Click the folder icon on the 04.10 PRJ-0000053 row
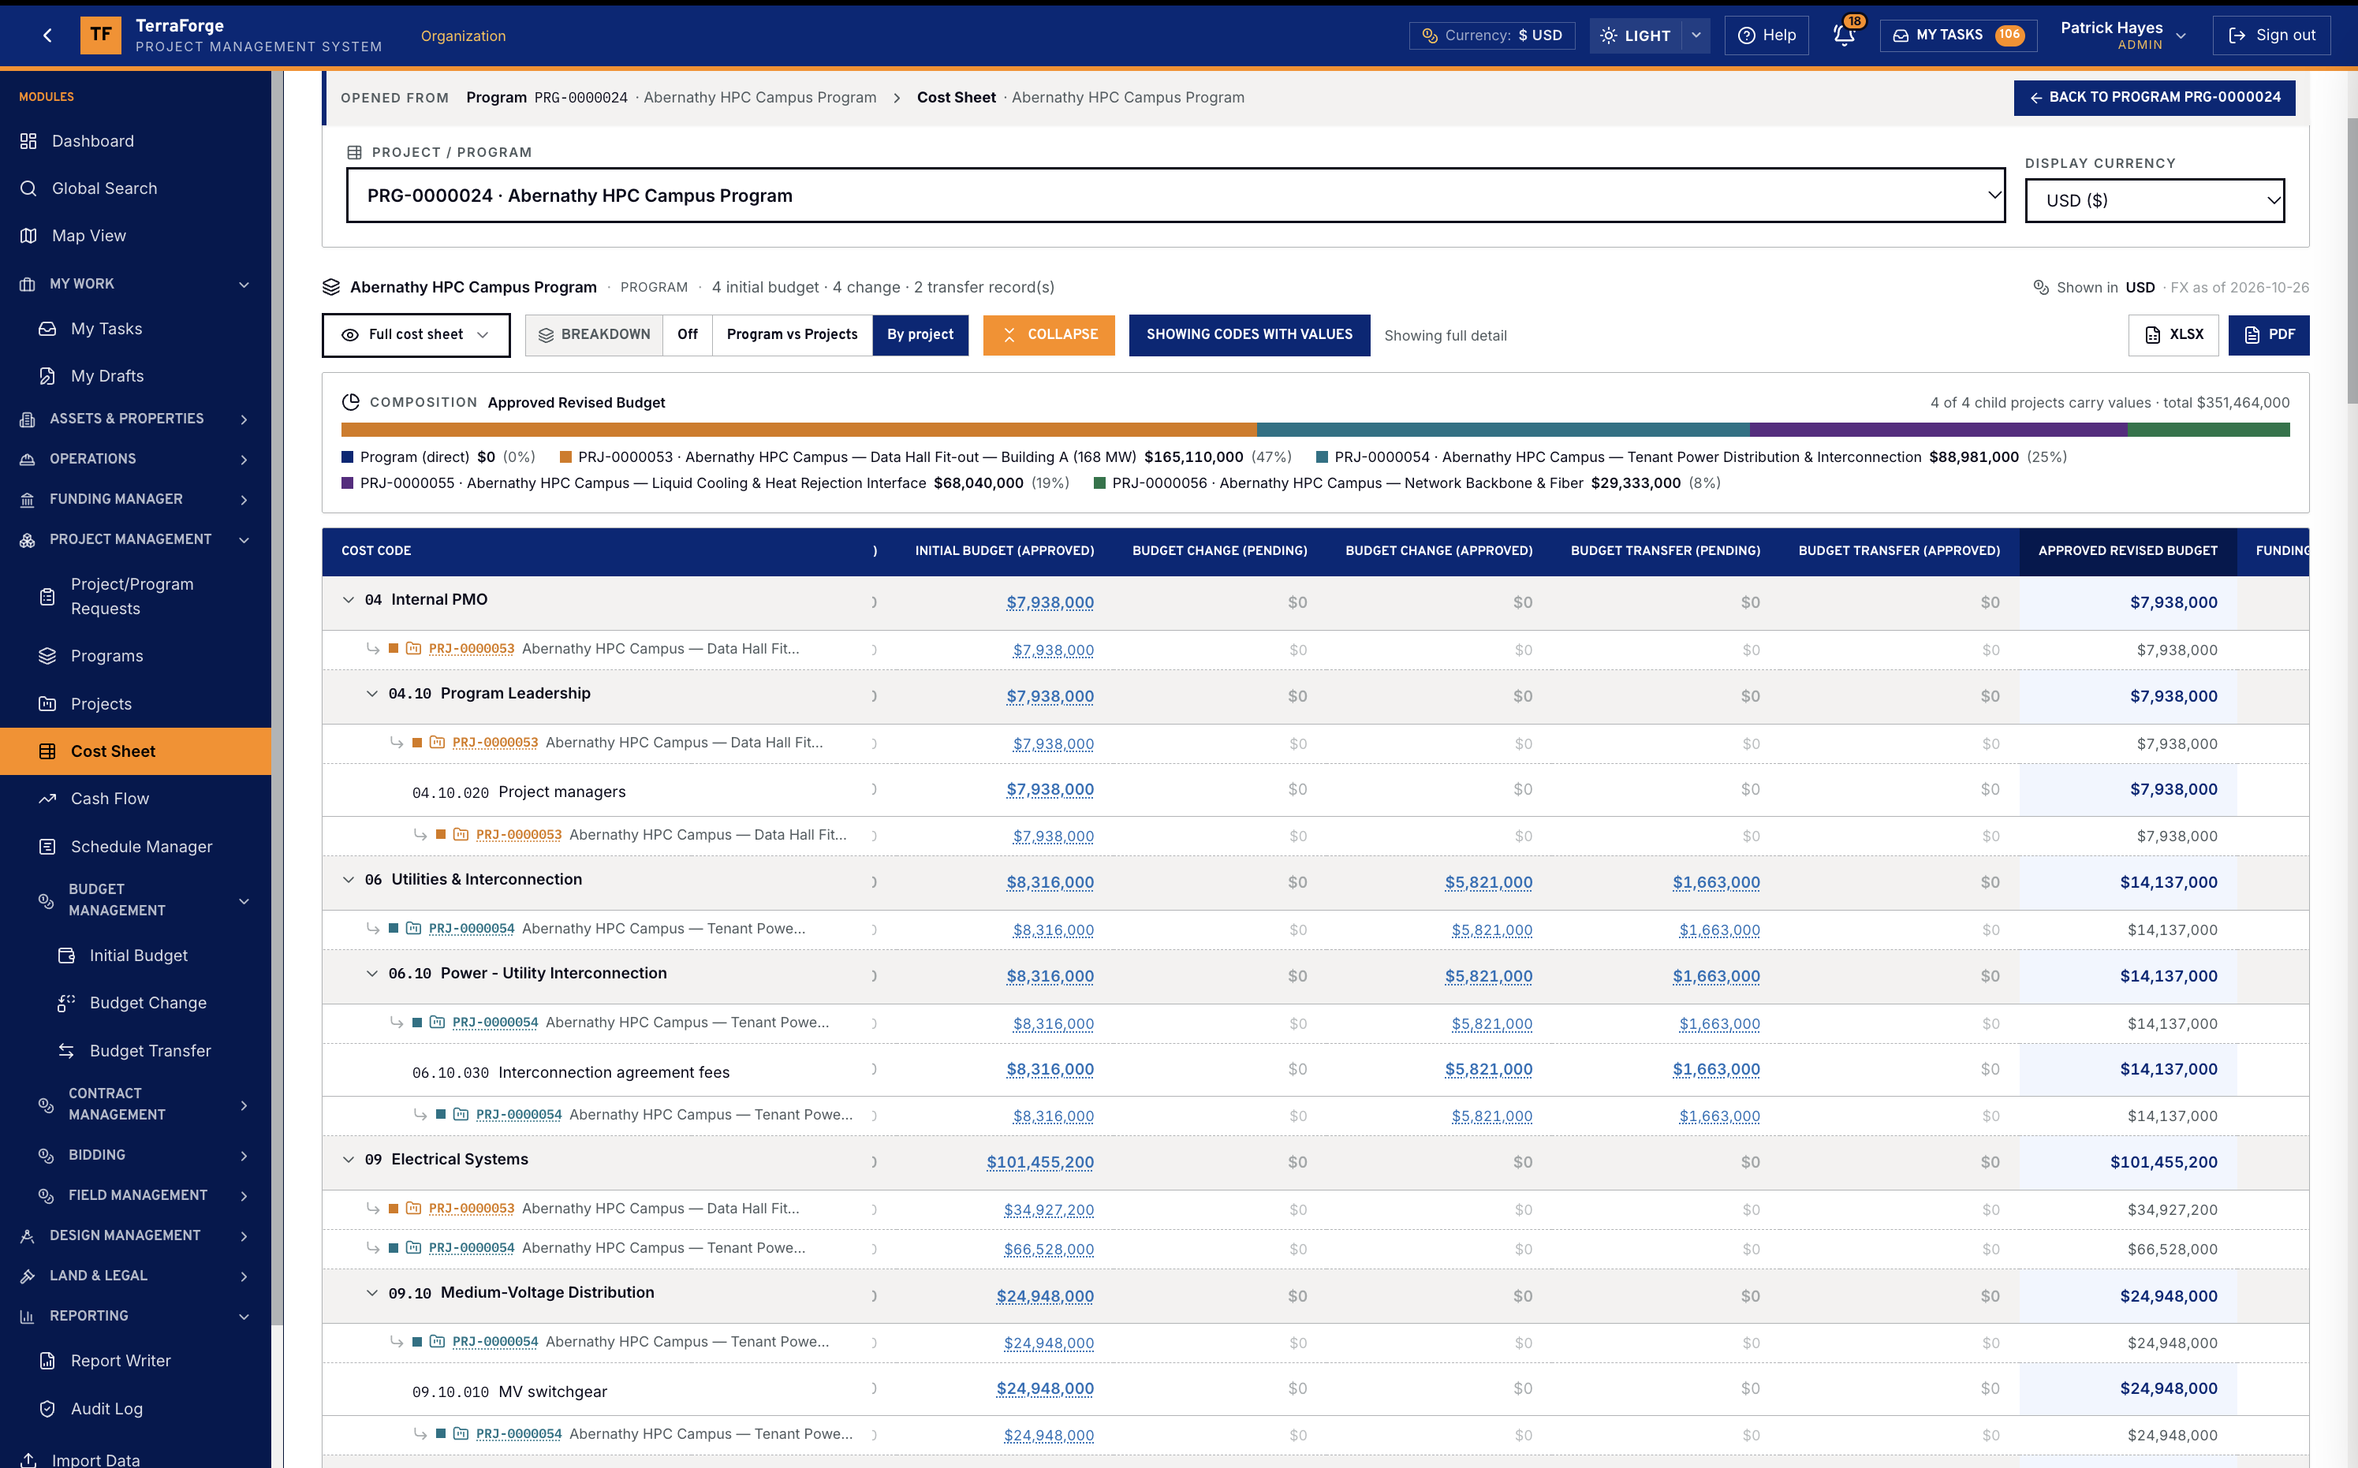The width and height of the screenshot is (2358, 1468). tap(437, 743)
